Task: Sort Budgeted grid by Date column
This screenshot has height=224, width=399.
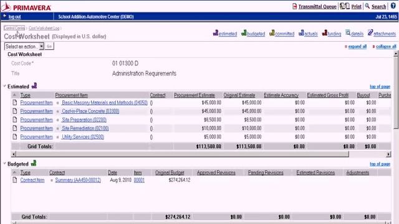Action: pyautogui.click(x=112, y=173)
